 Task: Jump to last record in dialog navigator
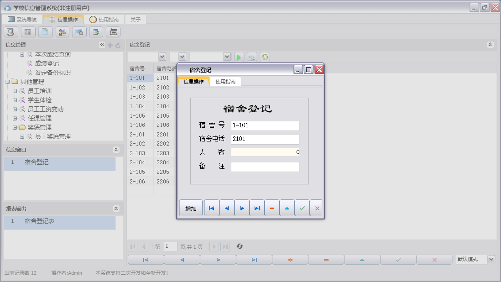pos(257,208)
